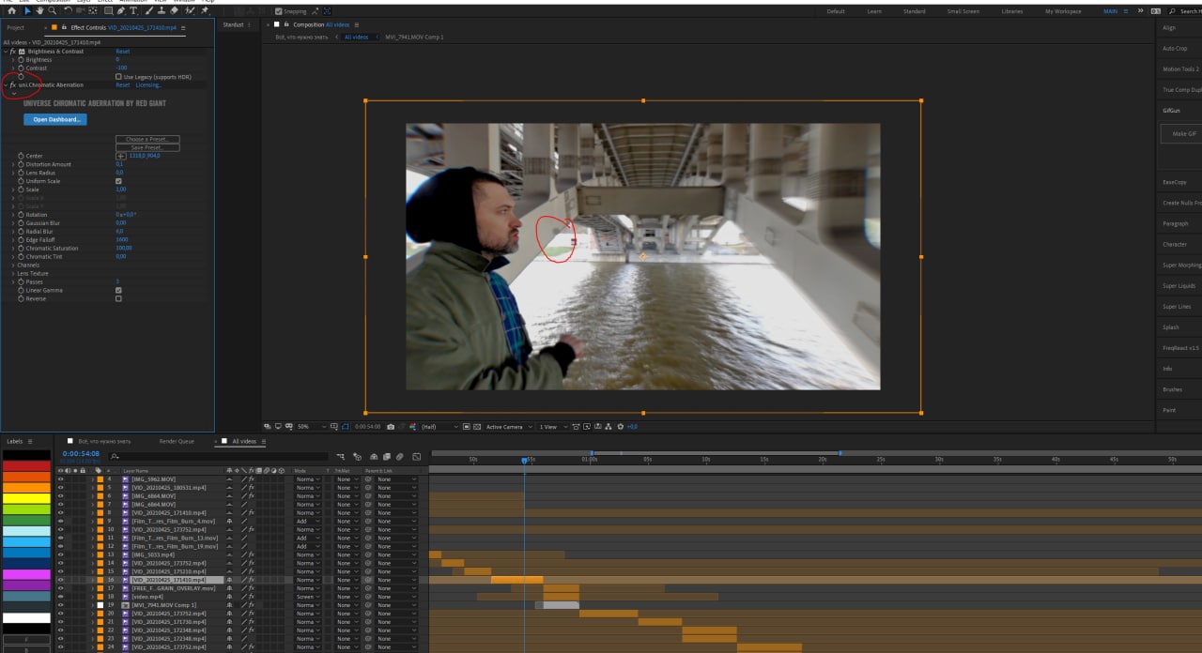The image size is (1202, 653).
Task: Hide layer 16 VID_20210425_171410.mp4 eye icon
Action: (x=61, y=580)
